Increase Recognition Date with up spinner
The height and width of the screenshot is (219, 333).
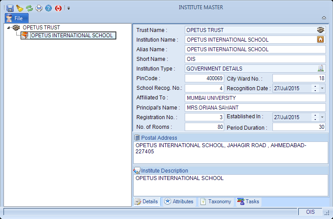pyautogui.click(x=315, y=86)
